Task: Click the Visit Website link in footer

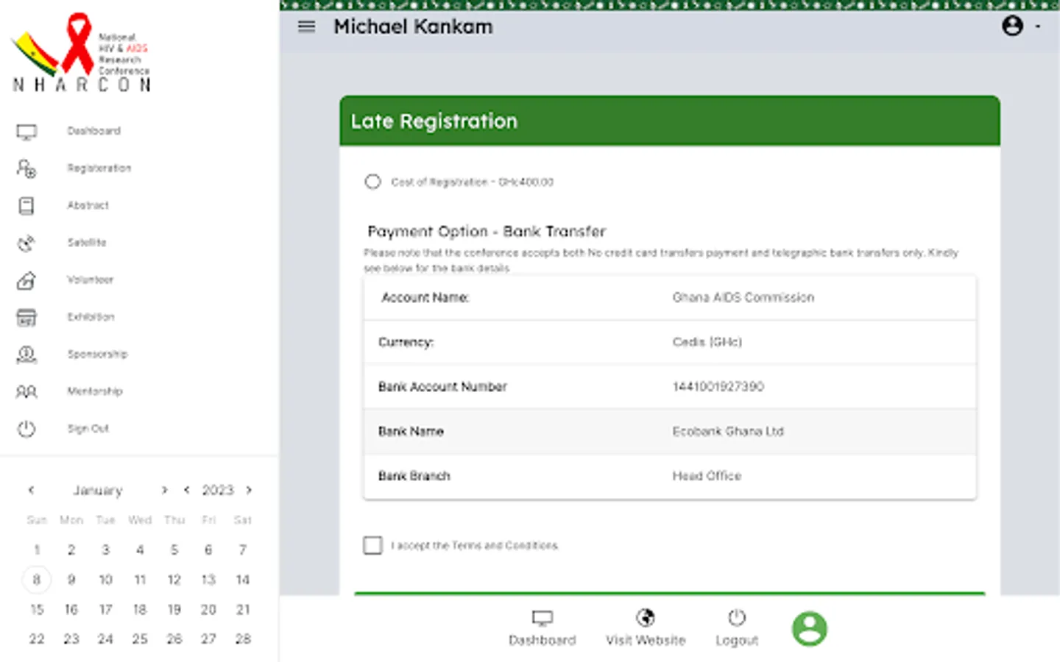Action: [x=646, y=627]
